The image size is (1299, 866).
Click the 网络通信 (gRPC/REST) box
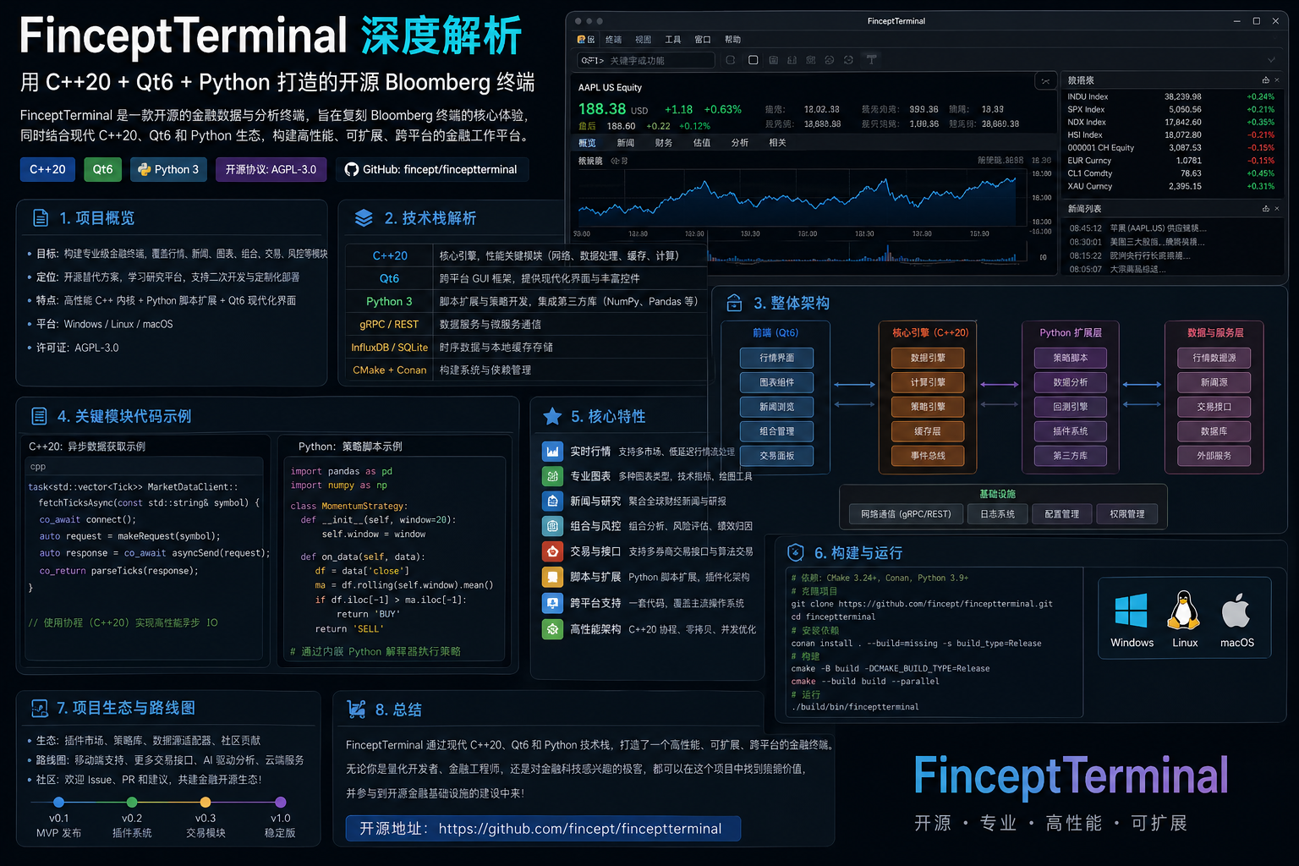click(906, 514)
